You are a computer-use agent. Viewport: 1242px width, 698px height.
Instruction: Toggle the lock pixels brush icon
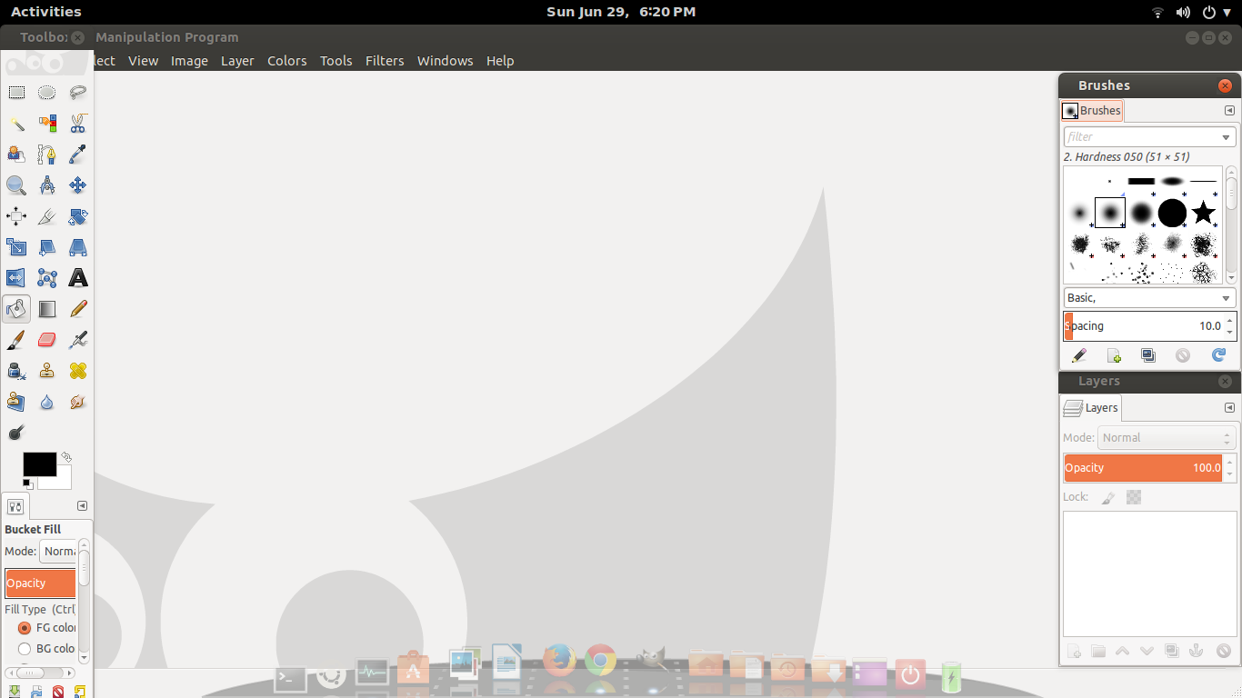[x=1107, y=497]
